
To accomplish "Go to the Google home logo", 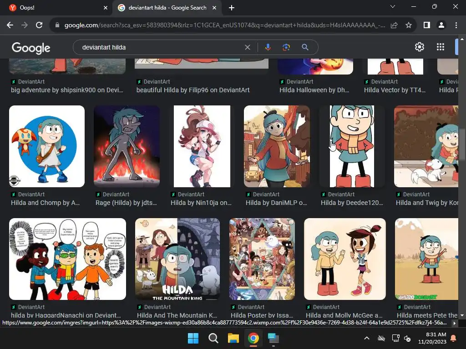I will (x=31, y=48).
